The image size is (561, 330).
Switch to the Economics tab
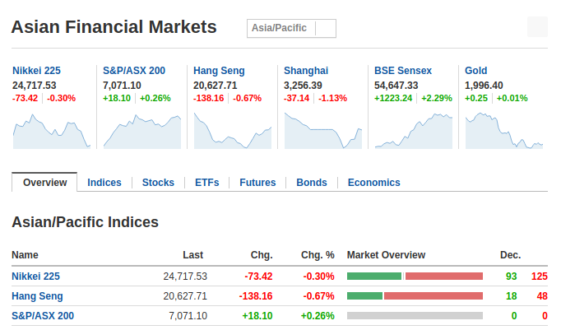(x=374, y=183)
